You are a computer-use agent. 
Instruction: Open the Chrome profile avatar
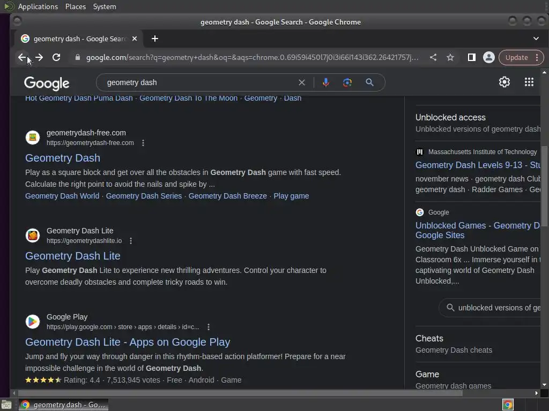489,57
